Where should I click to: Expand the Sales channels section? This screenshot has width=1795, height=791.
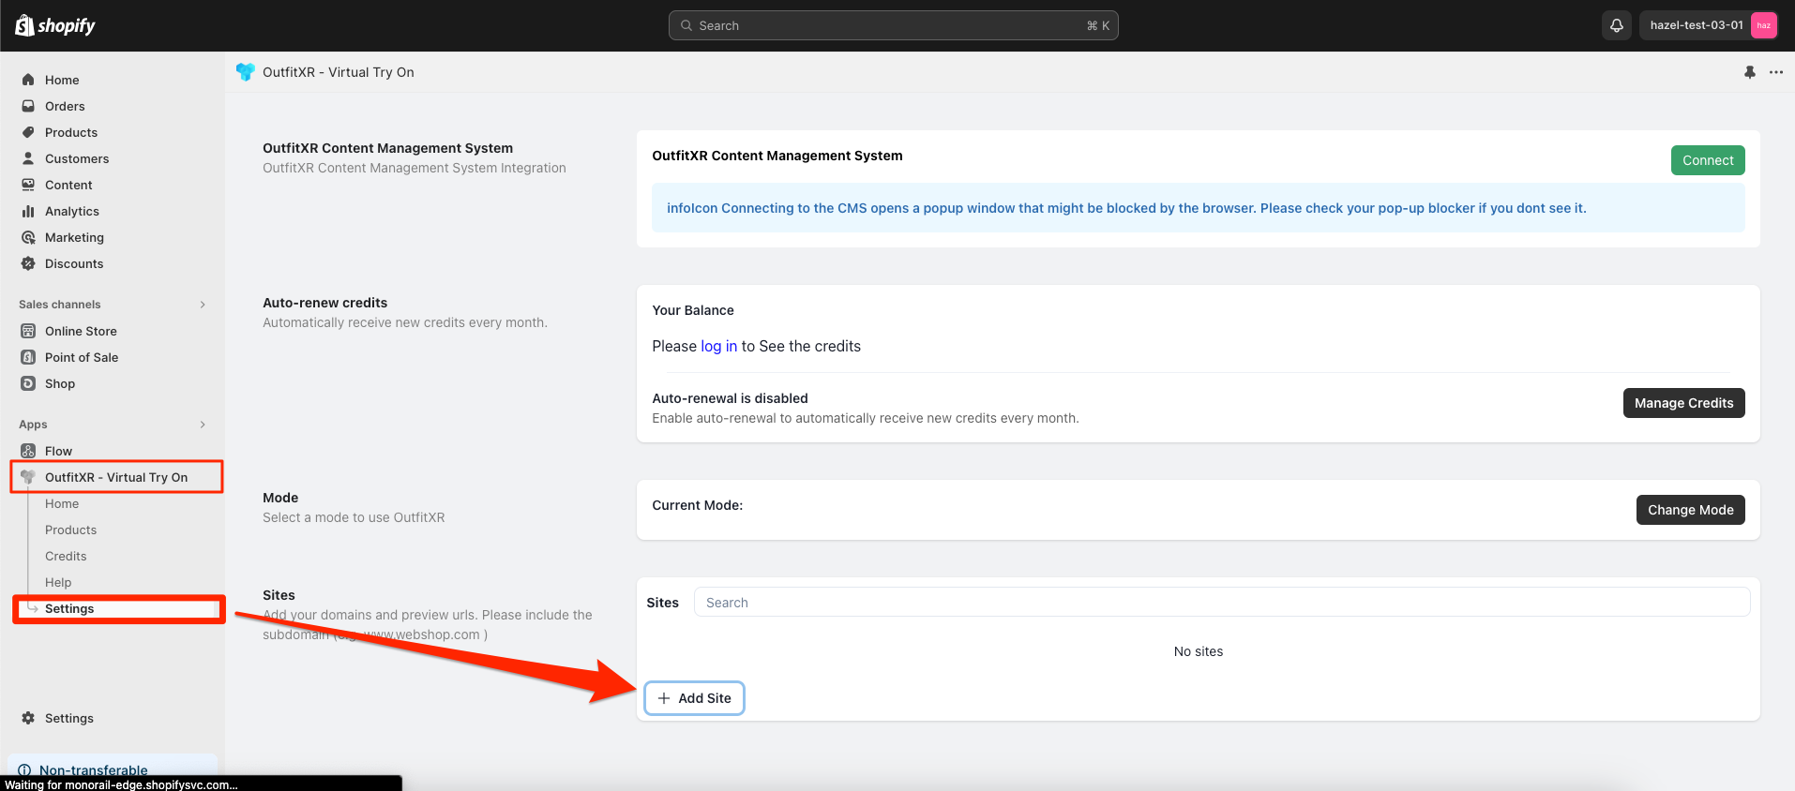203,305
